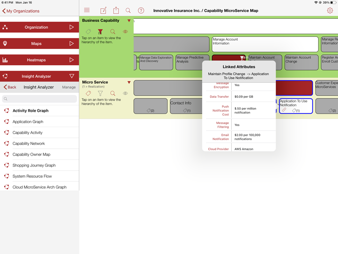Select the Customer Experience MicroServices box
This screenshot has height=254, width=338.
(327, 88)
